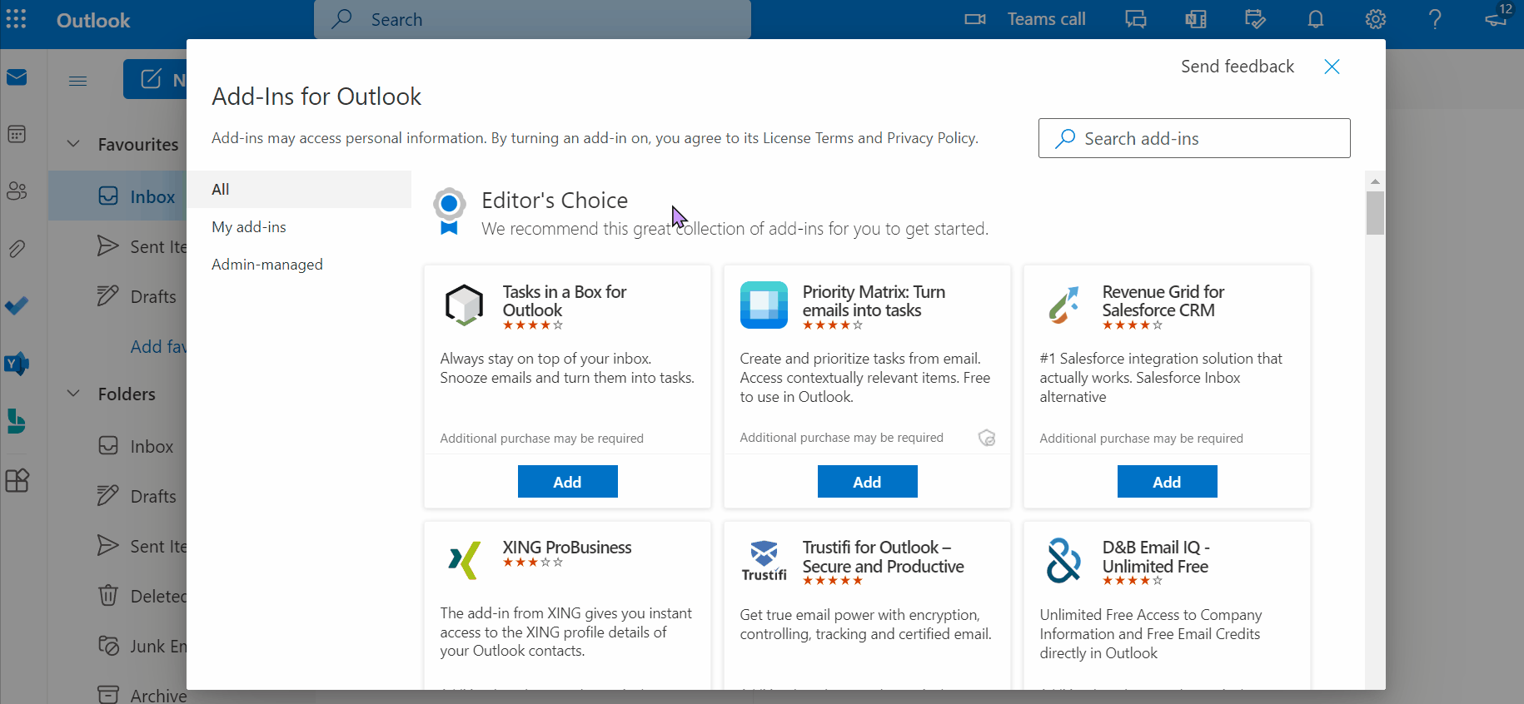Open the notifications bell
Viewport: 1524px width, 704px height.
pyautogui.click(x=1316, y=19)
